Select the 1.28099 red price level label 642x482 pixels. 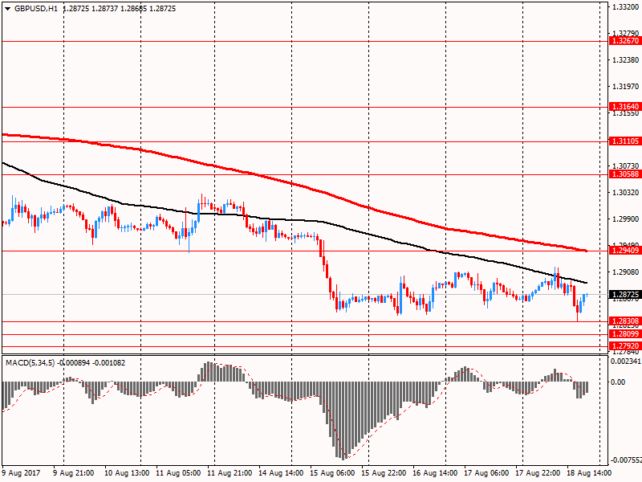[625, 334]
